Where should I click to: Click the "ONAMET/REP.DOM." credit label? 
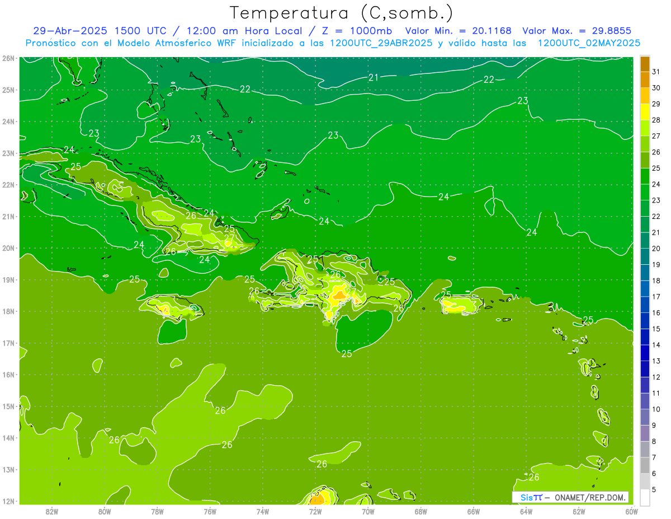pos(590,497)
